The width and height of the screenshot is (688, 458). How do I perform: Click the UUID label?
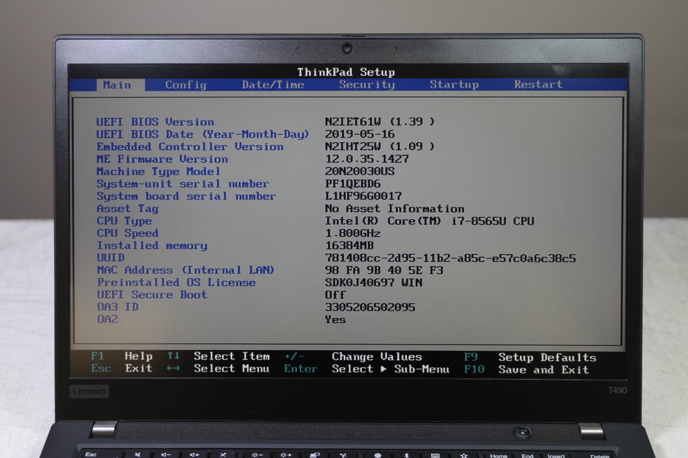[x=111, y=258]
